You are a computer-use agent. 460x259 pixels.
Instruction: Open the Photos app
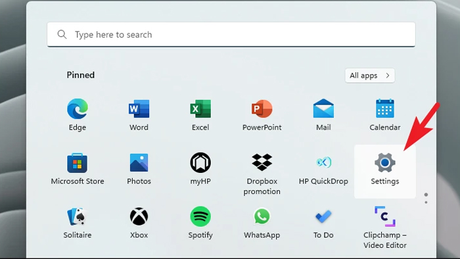pyautogui.click(x=139, y=169)
